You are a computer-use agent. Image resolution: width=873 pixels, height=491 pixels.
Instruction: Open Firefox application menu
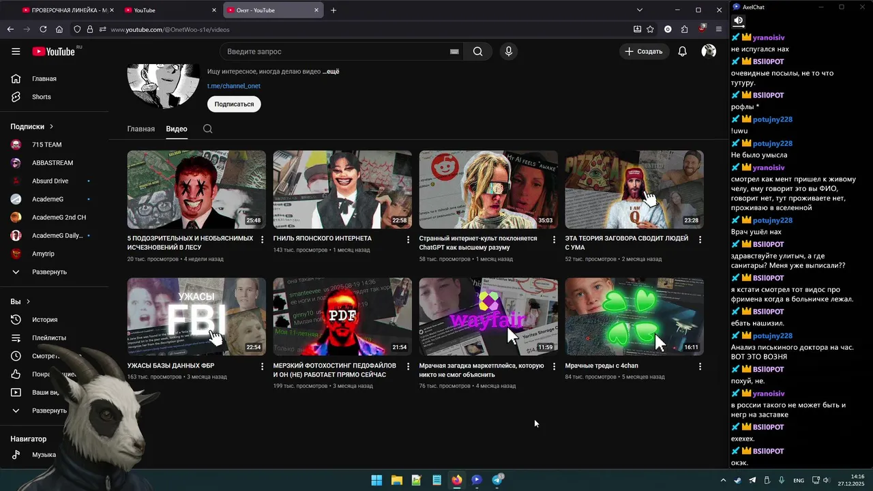[x=719, y=29]
